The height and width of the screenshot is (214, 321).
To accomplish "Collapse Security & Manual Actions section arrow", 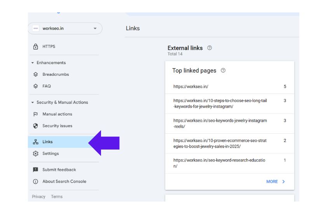I will click(33, 102).
